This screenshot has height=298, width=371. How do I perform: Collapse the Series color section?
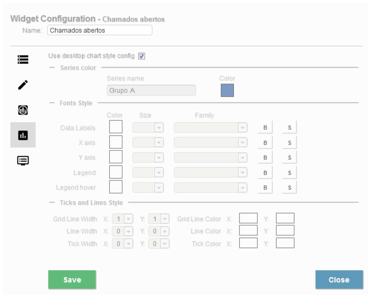[52, 68]
